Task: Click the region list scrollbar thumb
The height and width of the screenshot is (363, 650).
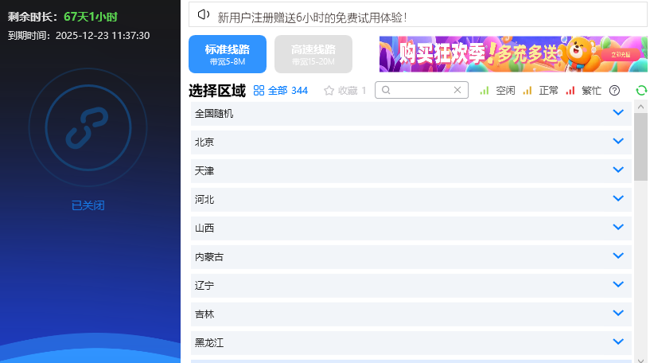Action: pos(640,147)
